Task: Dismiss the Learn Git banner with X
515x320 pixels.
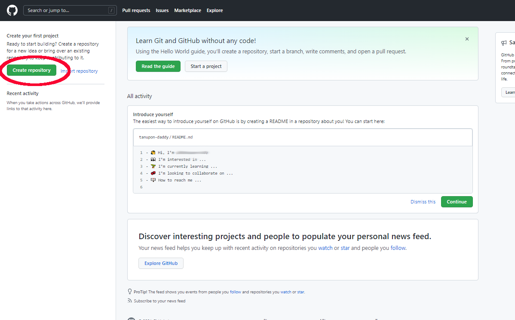Action: click(x=467, y=39)
